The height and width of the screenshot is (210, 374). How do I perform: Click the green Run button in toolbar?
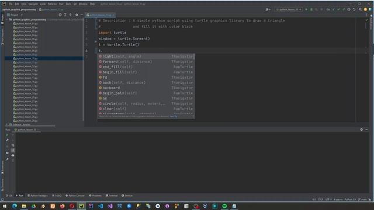[x=306, y=9]
